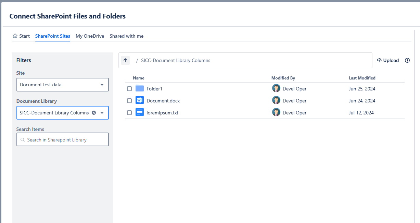Click SICC-Document Library Columns breadcrumb
Viewport: 420px width, 223px height.
176,60
